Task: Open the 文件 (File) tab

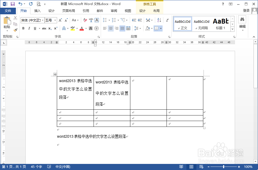Action: coord(8,11)
